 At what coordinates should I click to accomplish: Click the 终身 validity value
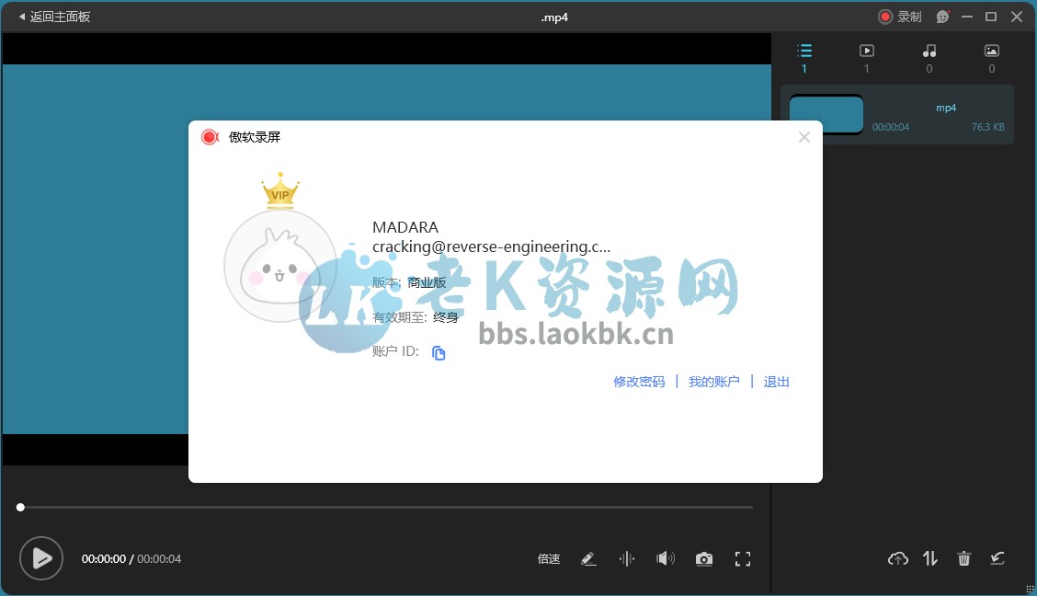point(446,317)
